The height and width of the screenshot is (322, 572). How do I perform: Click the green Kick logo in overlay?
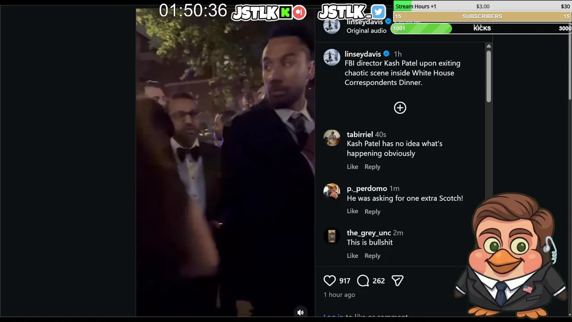click(286, 13)
